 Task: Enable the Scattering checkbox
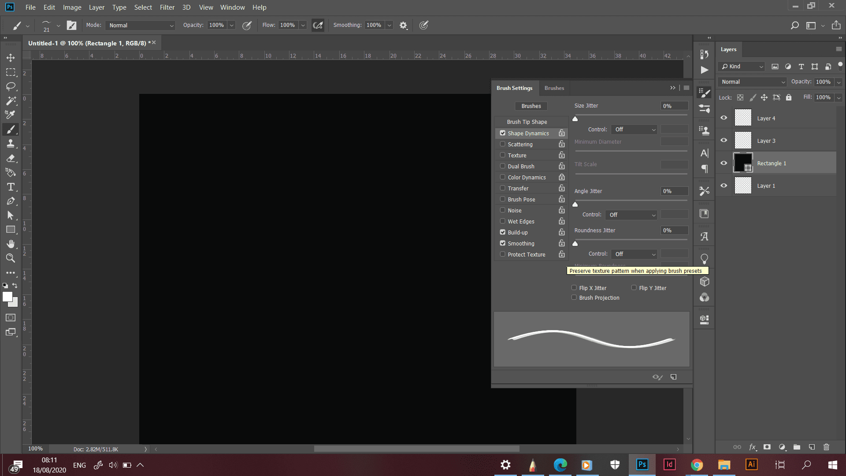502,144
